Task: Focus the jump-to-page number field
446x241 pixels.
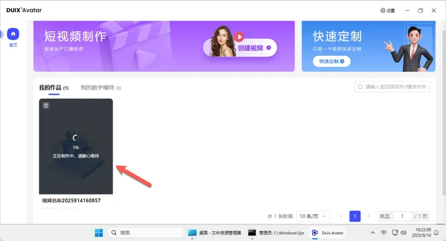Action: [x=402, y=216]
